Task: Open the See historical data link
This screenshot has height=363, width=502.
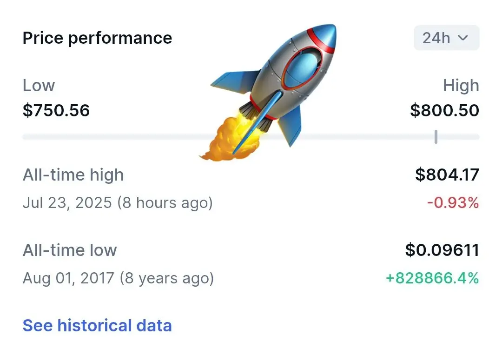Action: coord(97,325)
